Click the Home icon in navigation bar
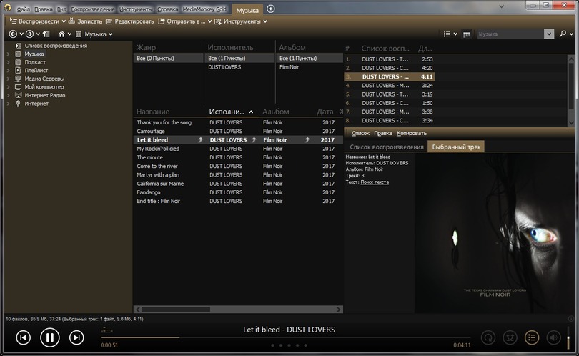Image resolution: width=579 pixels, height=356 pixels. (x=62, y=34)
